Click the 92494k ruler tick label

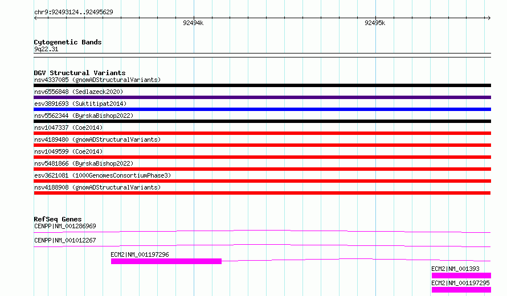(x=193, y=23)
